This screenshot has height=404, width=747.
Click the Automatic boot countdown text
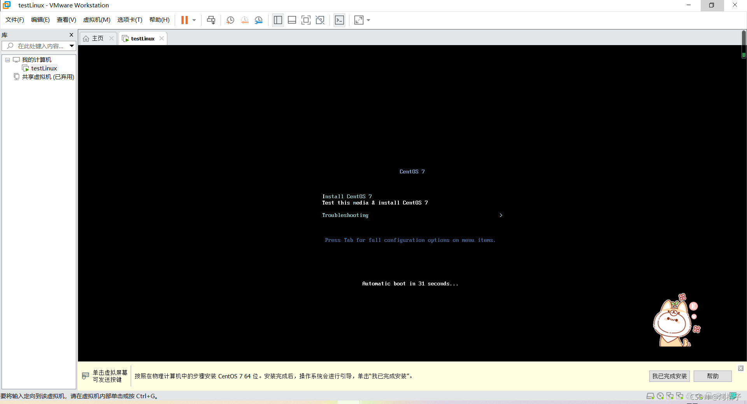point(410,283)
